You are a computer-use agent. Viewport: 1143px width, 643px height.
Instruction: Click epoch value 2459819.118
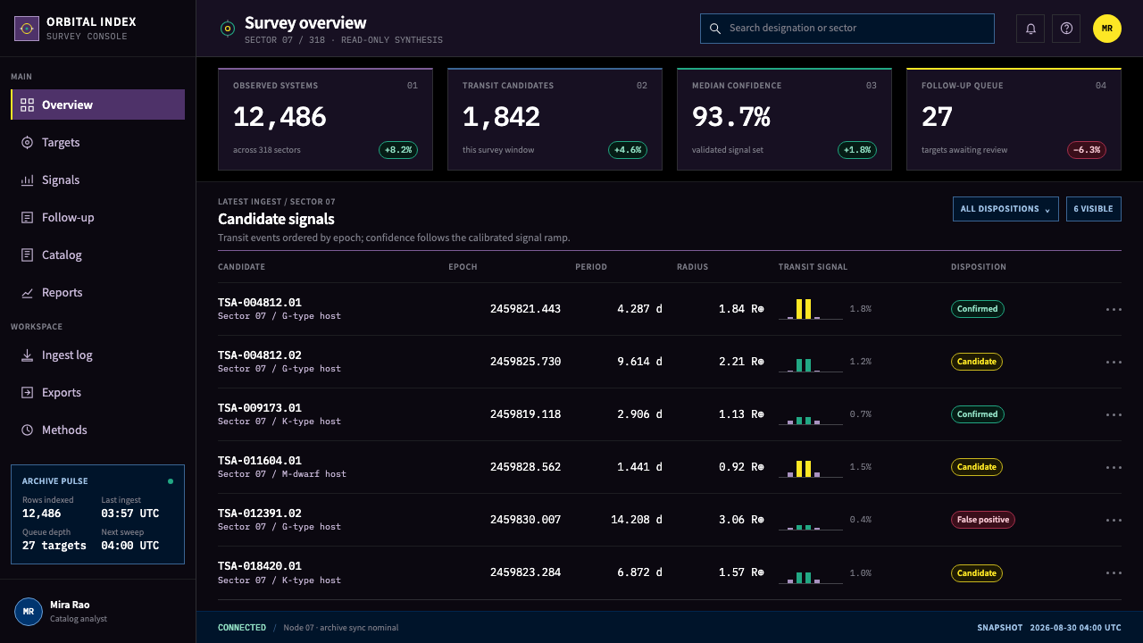tap(526, 414)
